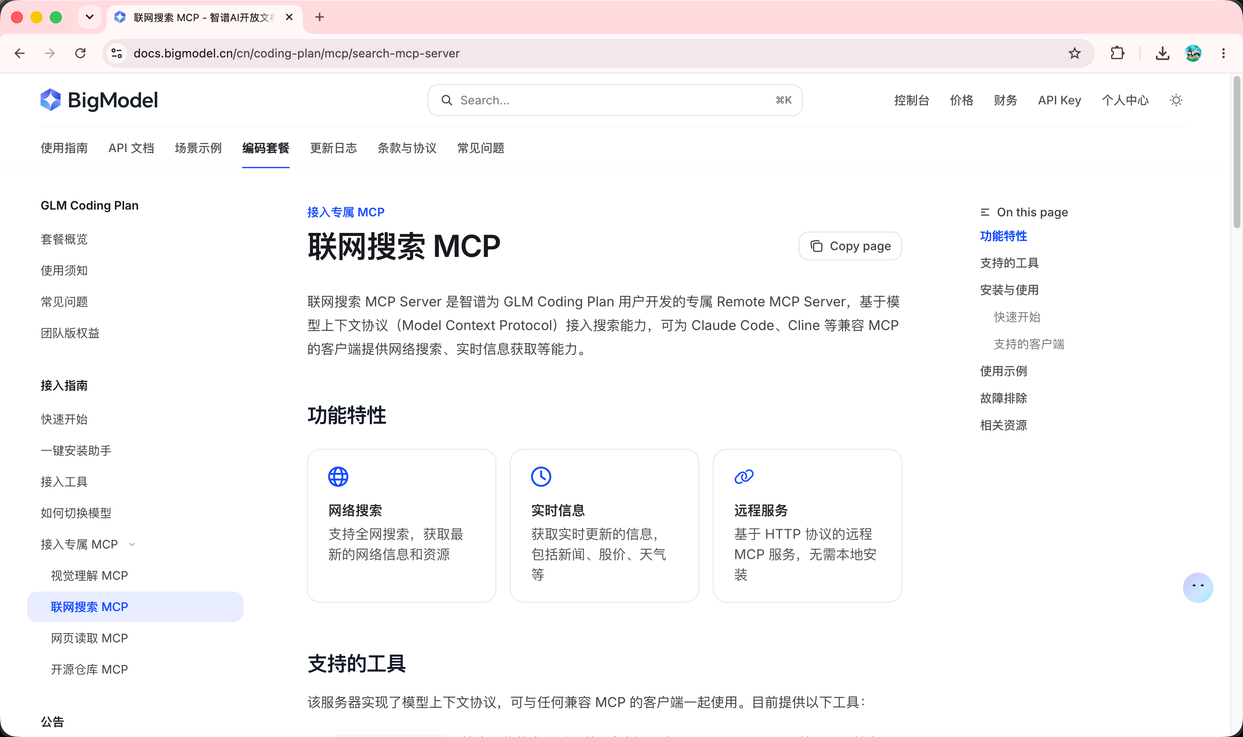Copy the page with Copy page button
1243x737 pixels.
pyautogui.click(x=850, y=246)
